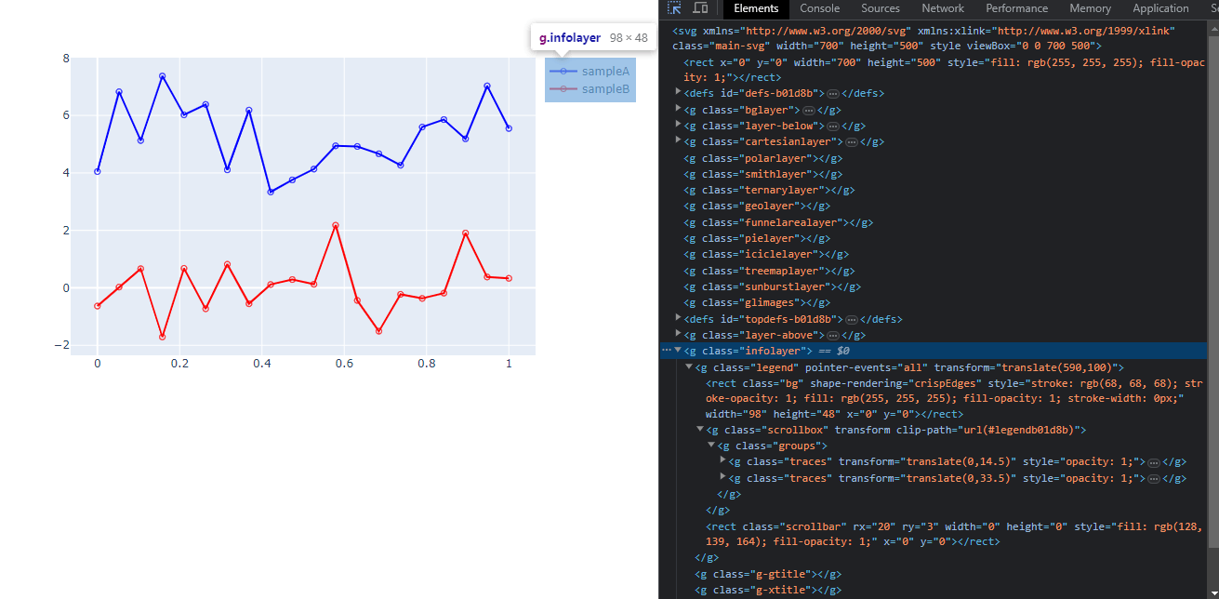
Task: Expand the cartesianlayer group node arrow
Action: 678,141
